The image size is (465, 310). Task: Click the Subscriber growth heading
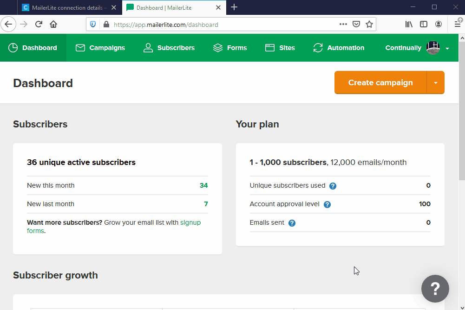(55, 275)
